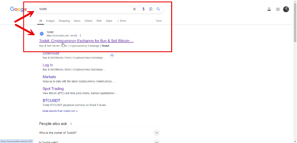
Task: Open Toobit Cryptocurrency Exchange result link
Action: click(86, 41)
